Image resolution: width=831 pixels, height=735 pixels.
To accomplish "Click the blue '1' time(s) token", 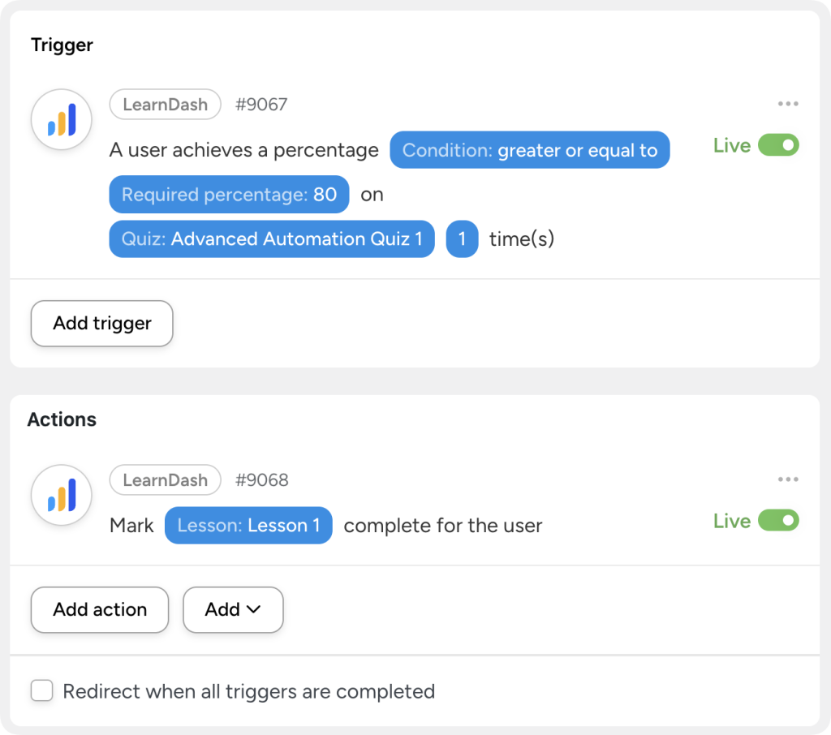I will [x=462, y=239].
